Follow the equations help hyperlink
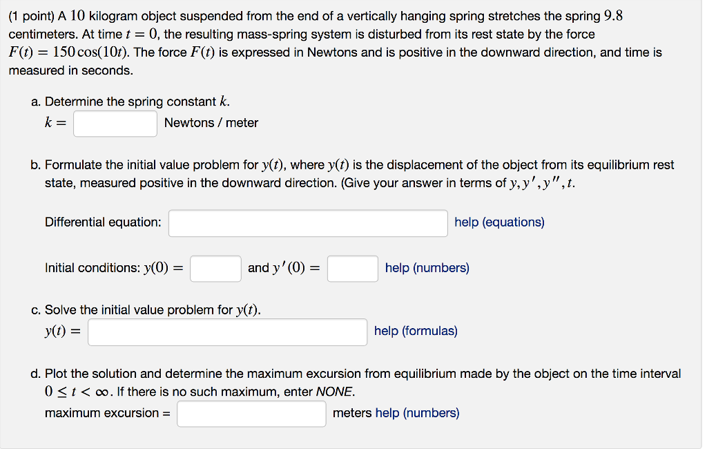This screenshot has height=449, width=707. click(x=498, y=222)
